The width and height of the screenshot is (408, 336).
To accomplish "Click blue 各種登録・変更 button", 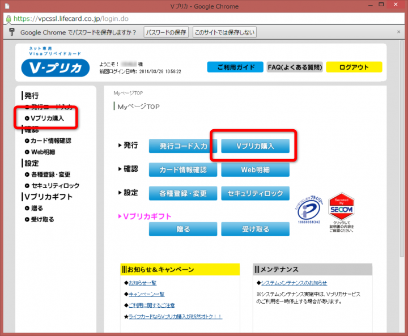I will [x=183, y=193].
